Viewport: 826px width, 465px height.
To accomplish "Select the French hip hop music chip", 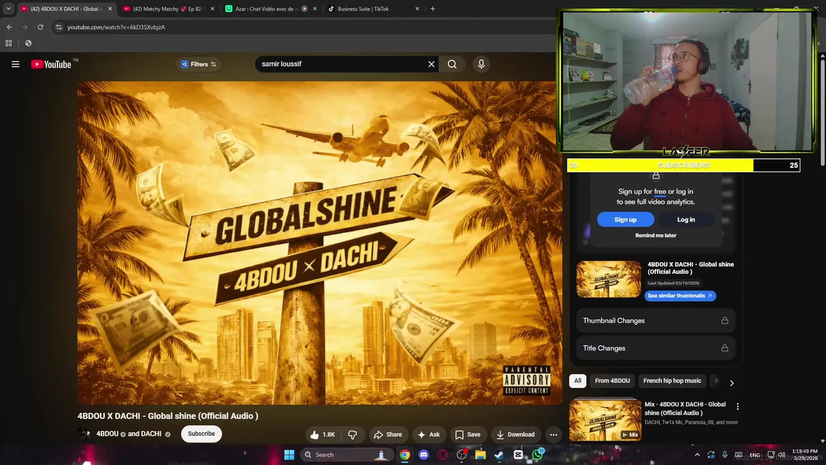I will tap(672, 381).
